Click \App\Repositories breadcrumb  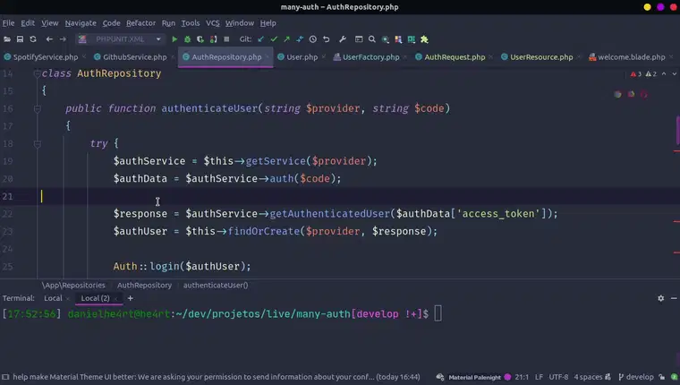(73, 286)
